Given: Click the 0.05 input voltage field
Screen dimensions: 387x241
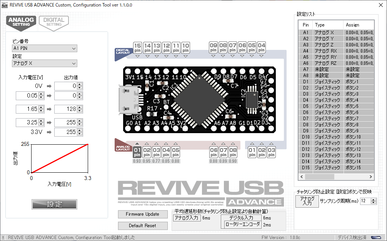Looking at the screenshot, I should (x=30, y=96).
